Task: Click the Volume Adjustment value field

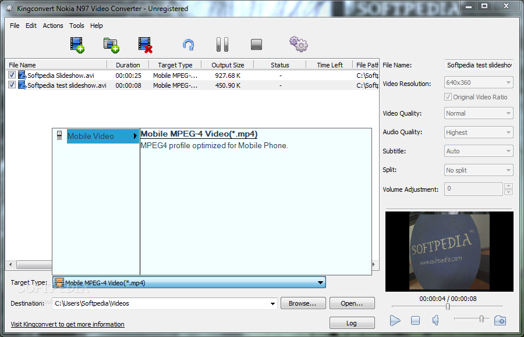Action: pyautogui.click(x=473, y=189)
